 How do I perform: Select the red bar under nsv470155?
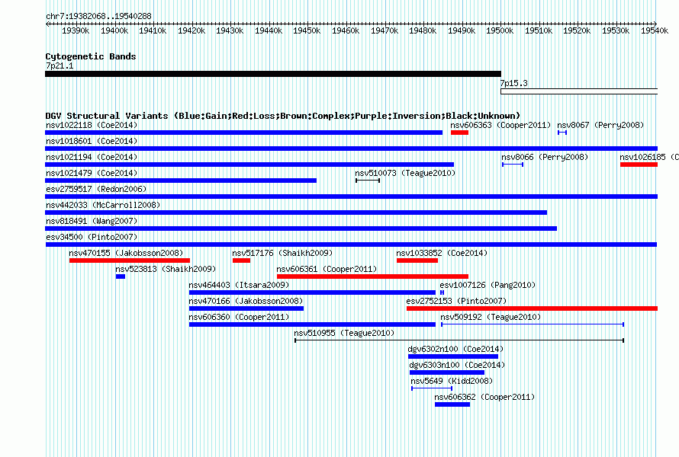130,260
